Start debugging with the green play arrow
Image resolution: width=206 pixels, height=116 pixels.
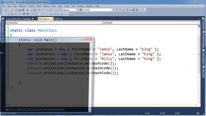tap(60, 10)
